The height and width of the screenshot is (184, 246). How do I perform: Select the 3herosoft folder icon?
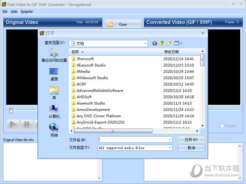[x=73, y=59]
